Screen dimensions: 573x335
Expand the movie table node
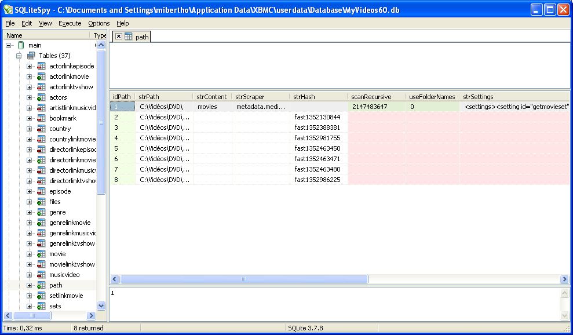(29, 254)
